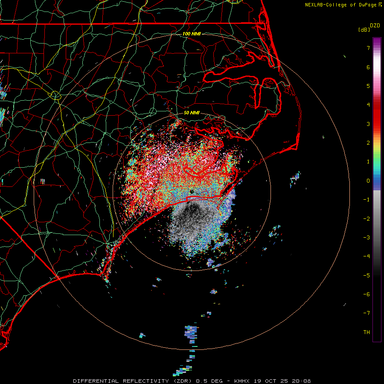
Task: Click the '19 OCT 25 20:08' timestamp
Action: pyautogui.click(x=282, y=381)
